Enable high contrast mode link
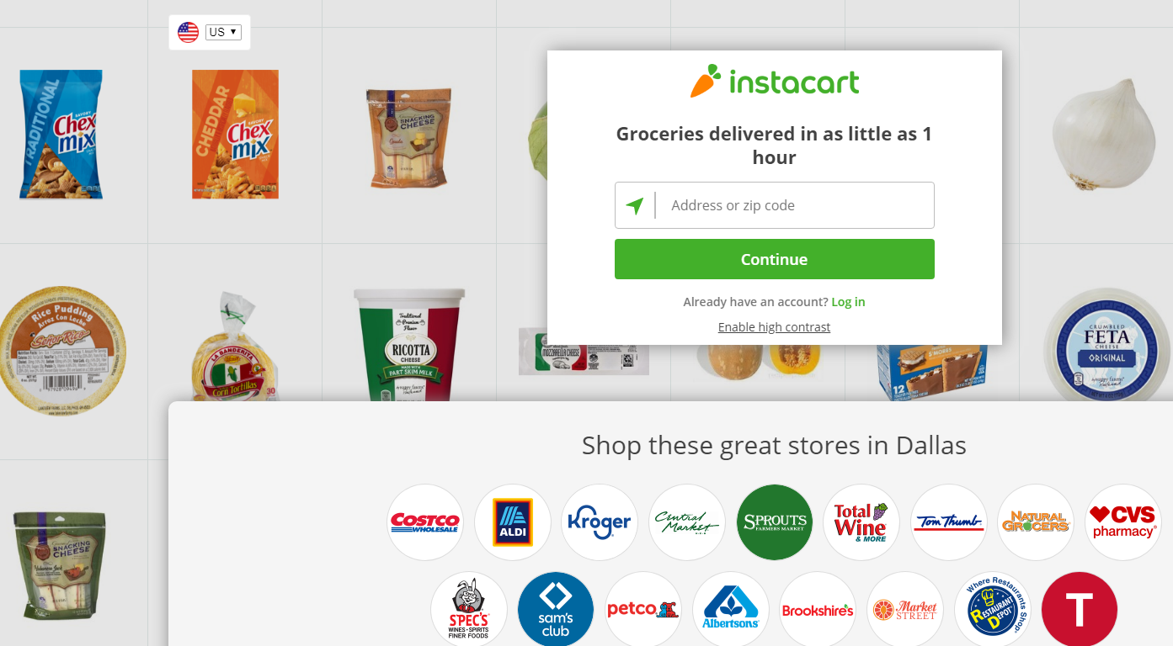The image size is (1173, 646). pyautogui.click(x=774, y=327)
